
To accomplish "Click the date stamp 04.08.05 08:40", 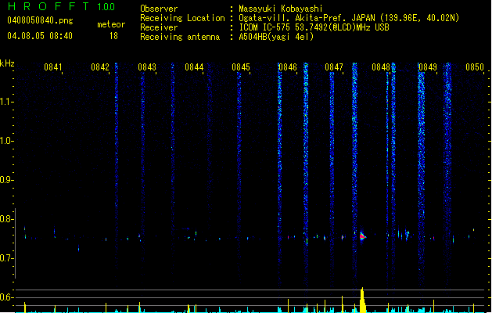I will pos(40,36).
